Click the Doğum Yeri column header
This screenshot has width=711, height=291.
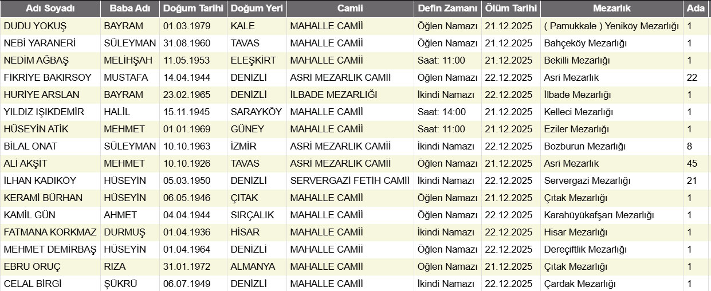coord(256,9)
